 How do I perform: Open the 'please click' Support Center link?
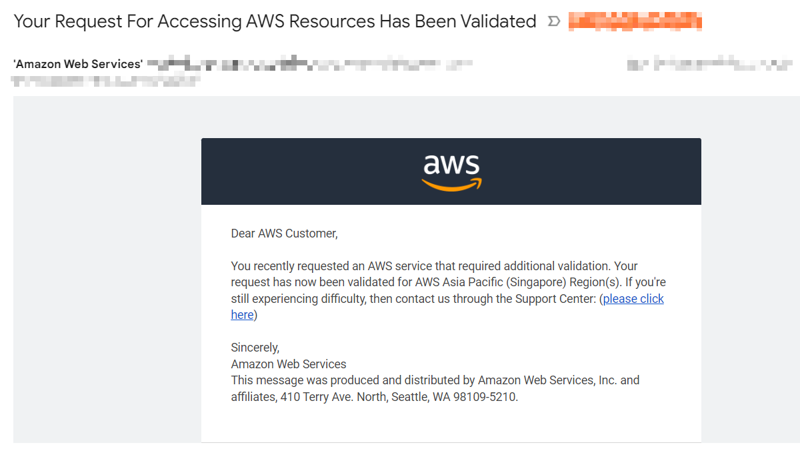coord(633,299)
